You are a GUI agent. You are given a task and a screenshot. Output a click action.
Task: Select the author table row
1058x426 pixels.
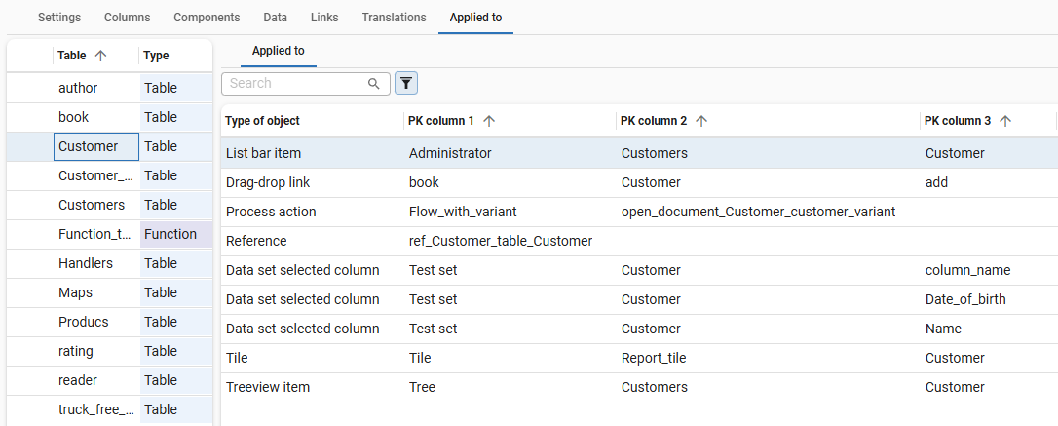click(78, 88)
